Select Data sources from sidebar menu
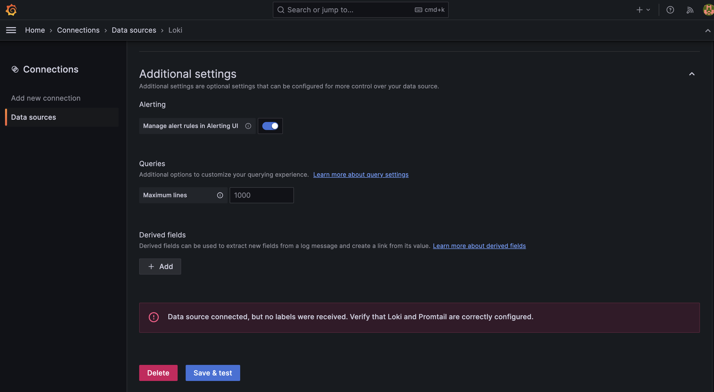 click(33, 117)
